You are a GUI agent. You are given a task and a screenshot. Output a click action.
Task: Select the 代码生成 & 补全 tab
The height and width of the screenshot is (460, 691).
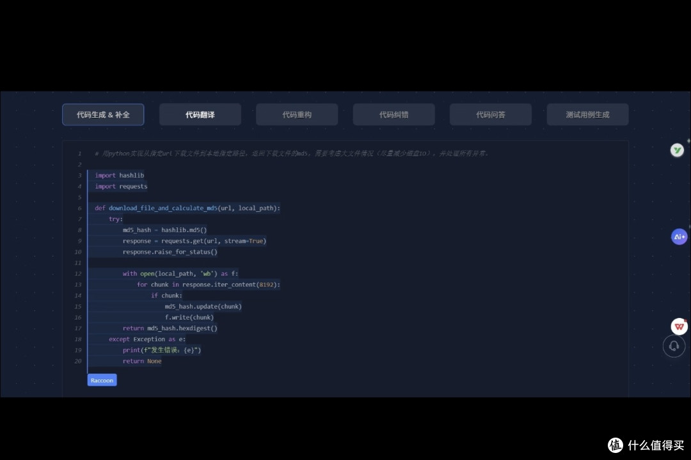[x=103, y=115]
